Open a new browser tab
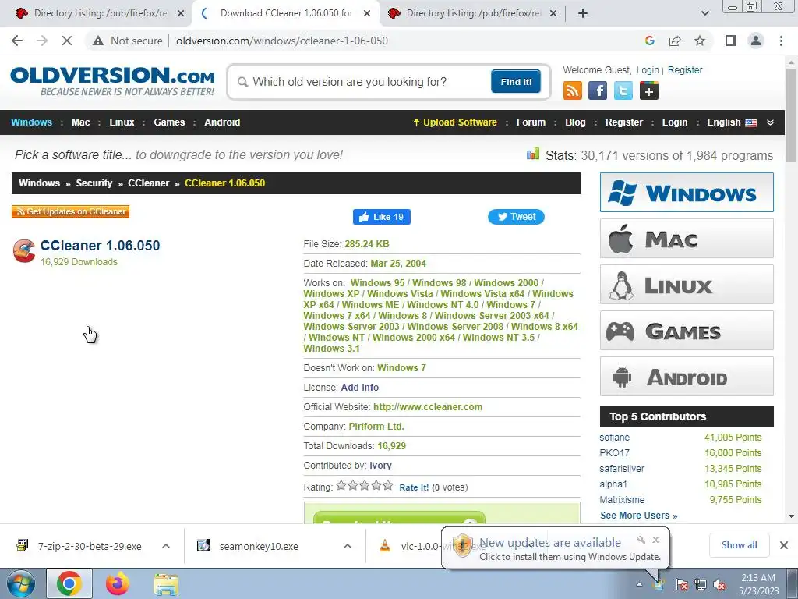This screenshot has width=798, height=599. click(583, 13)
